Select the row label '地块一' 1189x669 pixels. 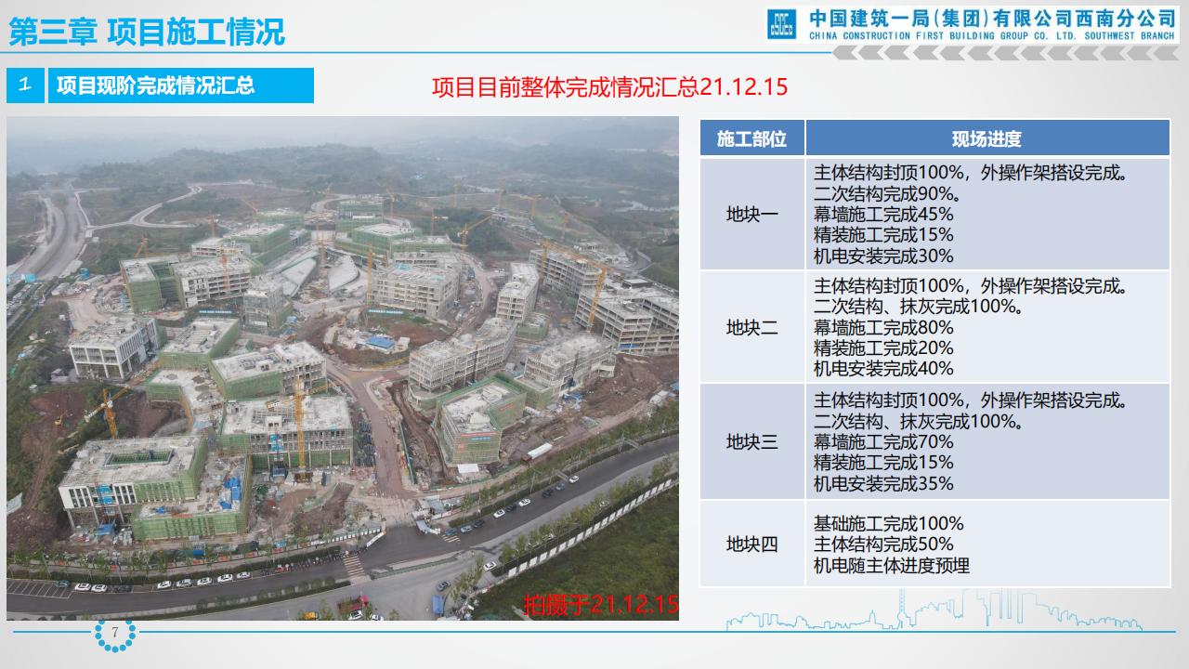coord(752,215)
